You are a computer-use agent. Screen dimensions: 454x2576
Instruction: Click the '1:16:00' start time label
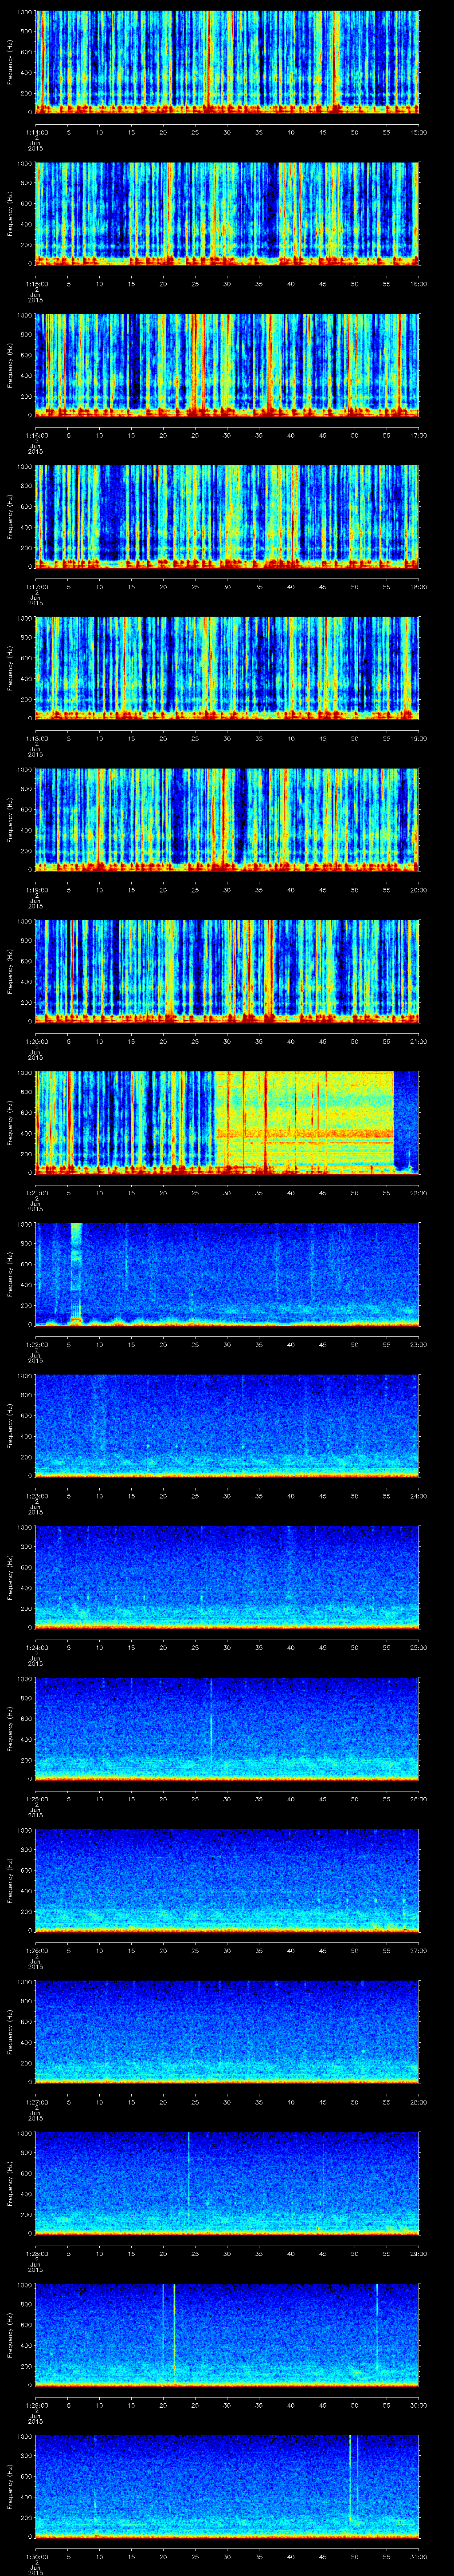pyautogui.click(x=36, y=435)
